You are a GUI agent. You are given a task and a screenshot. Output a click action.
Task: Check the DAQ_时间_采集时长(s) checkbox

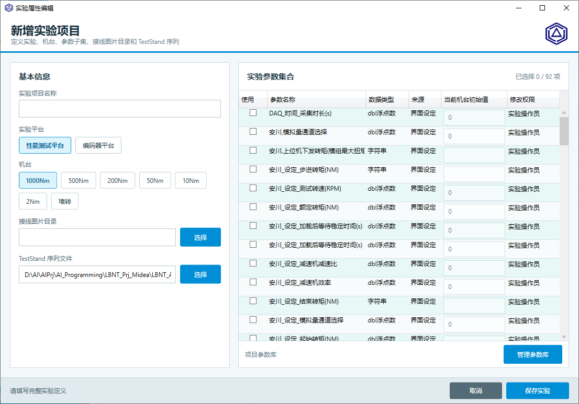pyautogui.click(x=253, y=113)
